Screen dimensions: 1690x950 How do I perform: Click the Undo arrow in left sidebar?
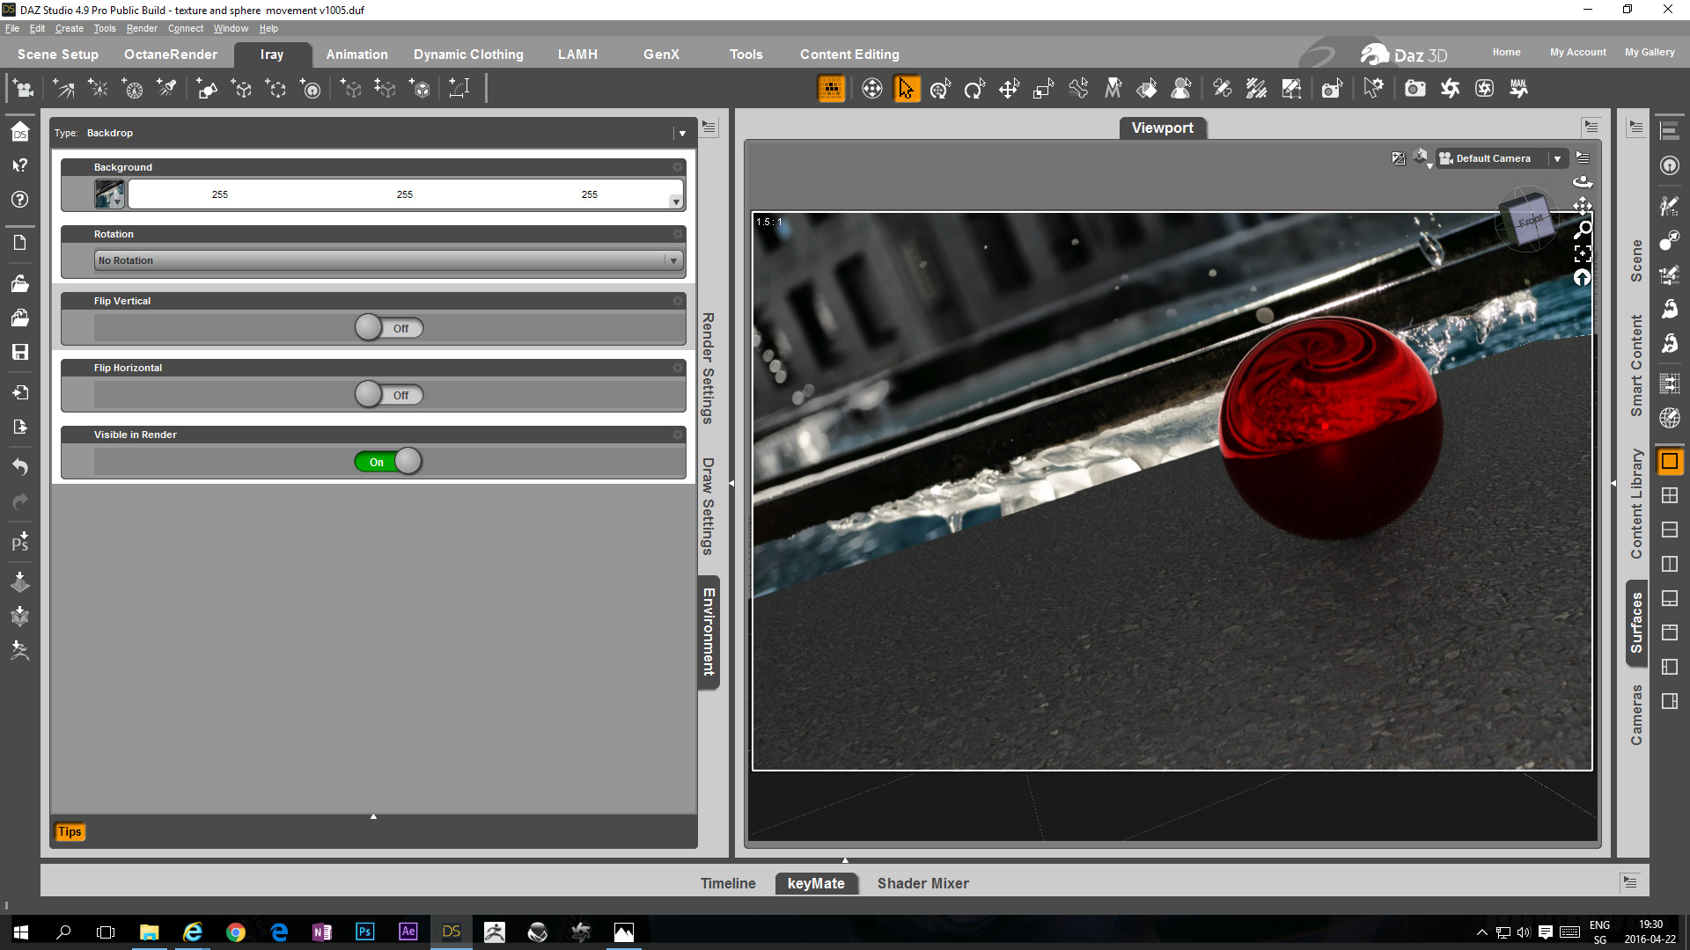click(x=20, y=466)
